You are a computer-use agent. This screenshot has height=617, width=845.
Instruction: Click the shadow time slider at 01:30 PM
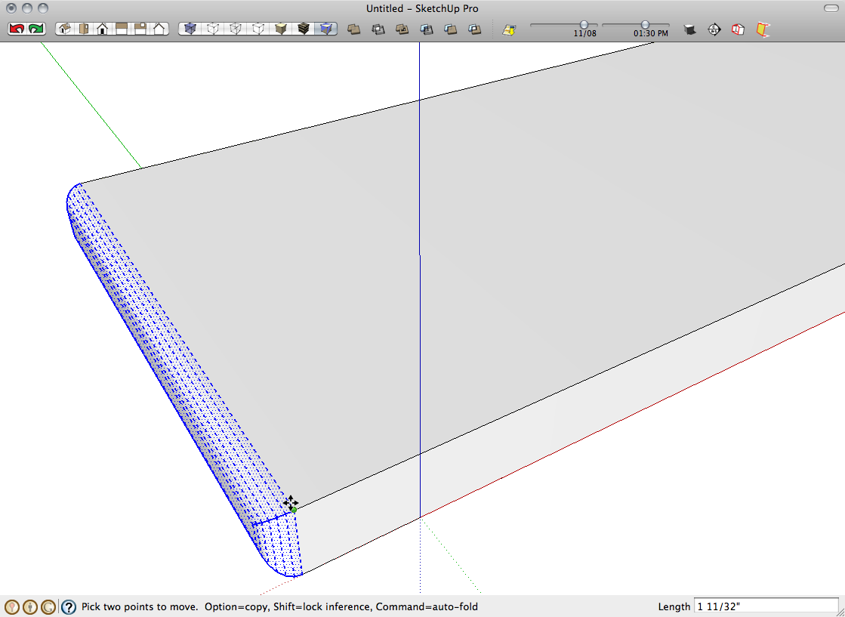[x=645, y=25]
